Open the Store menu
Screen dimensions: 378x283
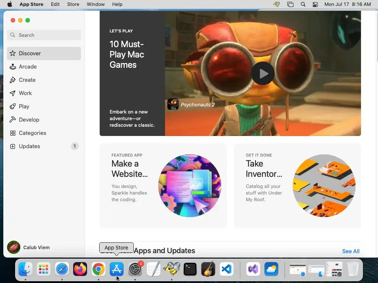pyautogui.click(x=73, y=4)
